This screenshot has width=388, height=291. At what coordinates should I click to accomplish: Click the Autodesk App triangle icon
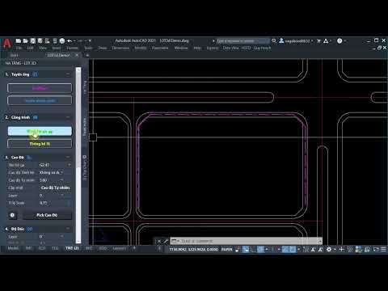[x=326, y=41]
